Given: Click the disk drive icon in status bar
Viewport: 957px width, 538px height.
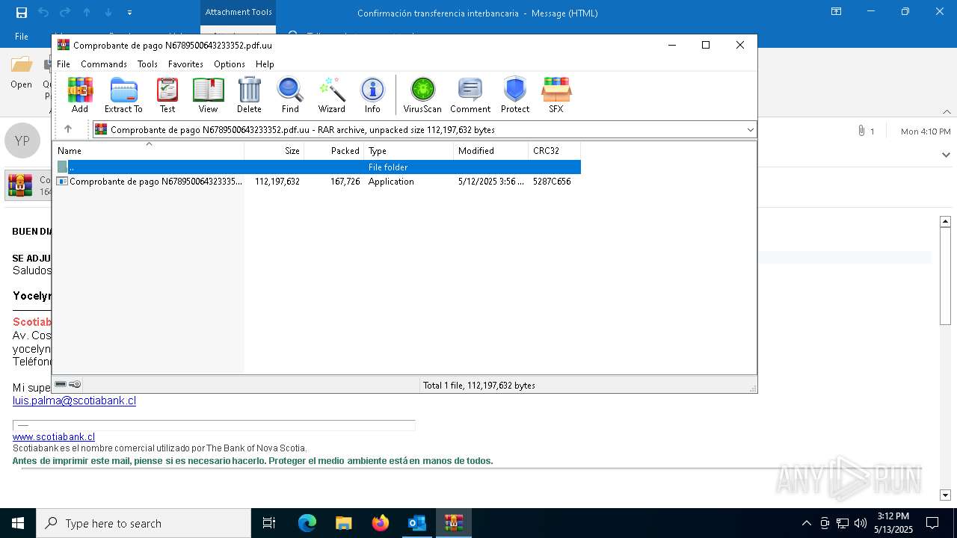Looking at the screenshot, I should point(61,384).
